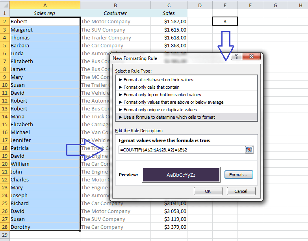The image size is (308, 241).
Task: Click the cell 'Joseph'
Action: [x=45, y=195]
